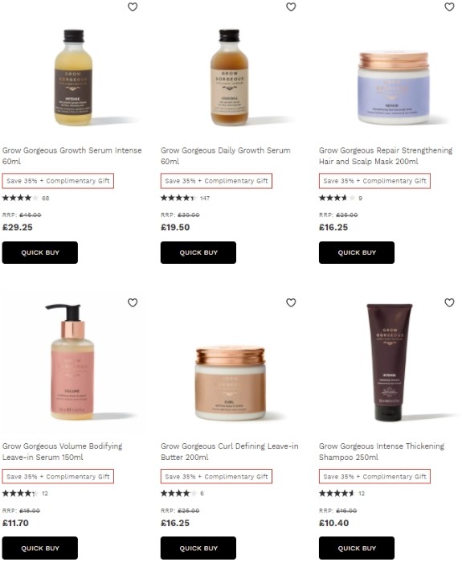This screenshot has width=462, height=563.
Task: Open the pink Volume serum bottle image
Action: click(71, 362)
